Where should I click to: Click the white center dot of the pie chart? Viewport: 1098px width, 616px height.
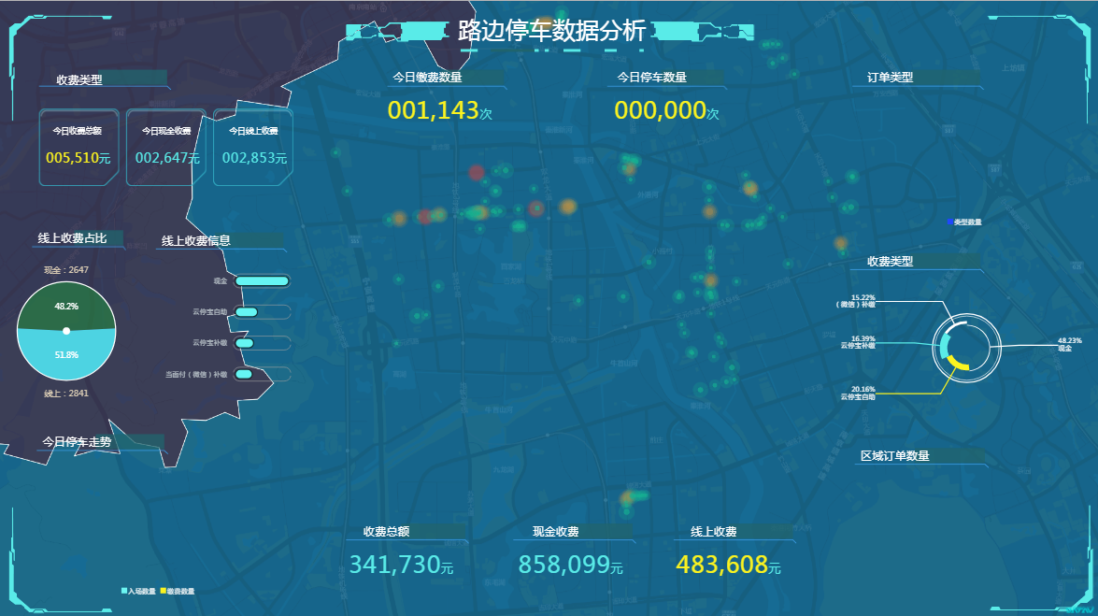click(x=66, y=330)
